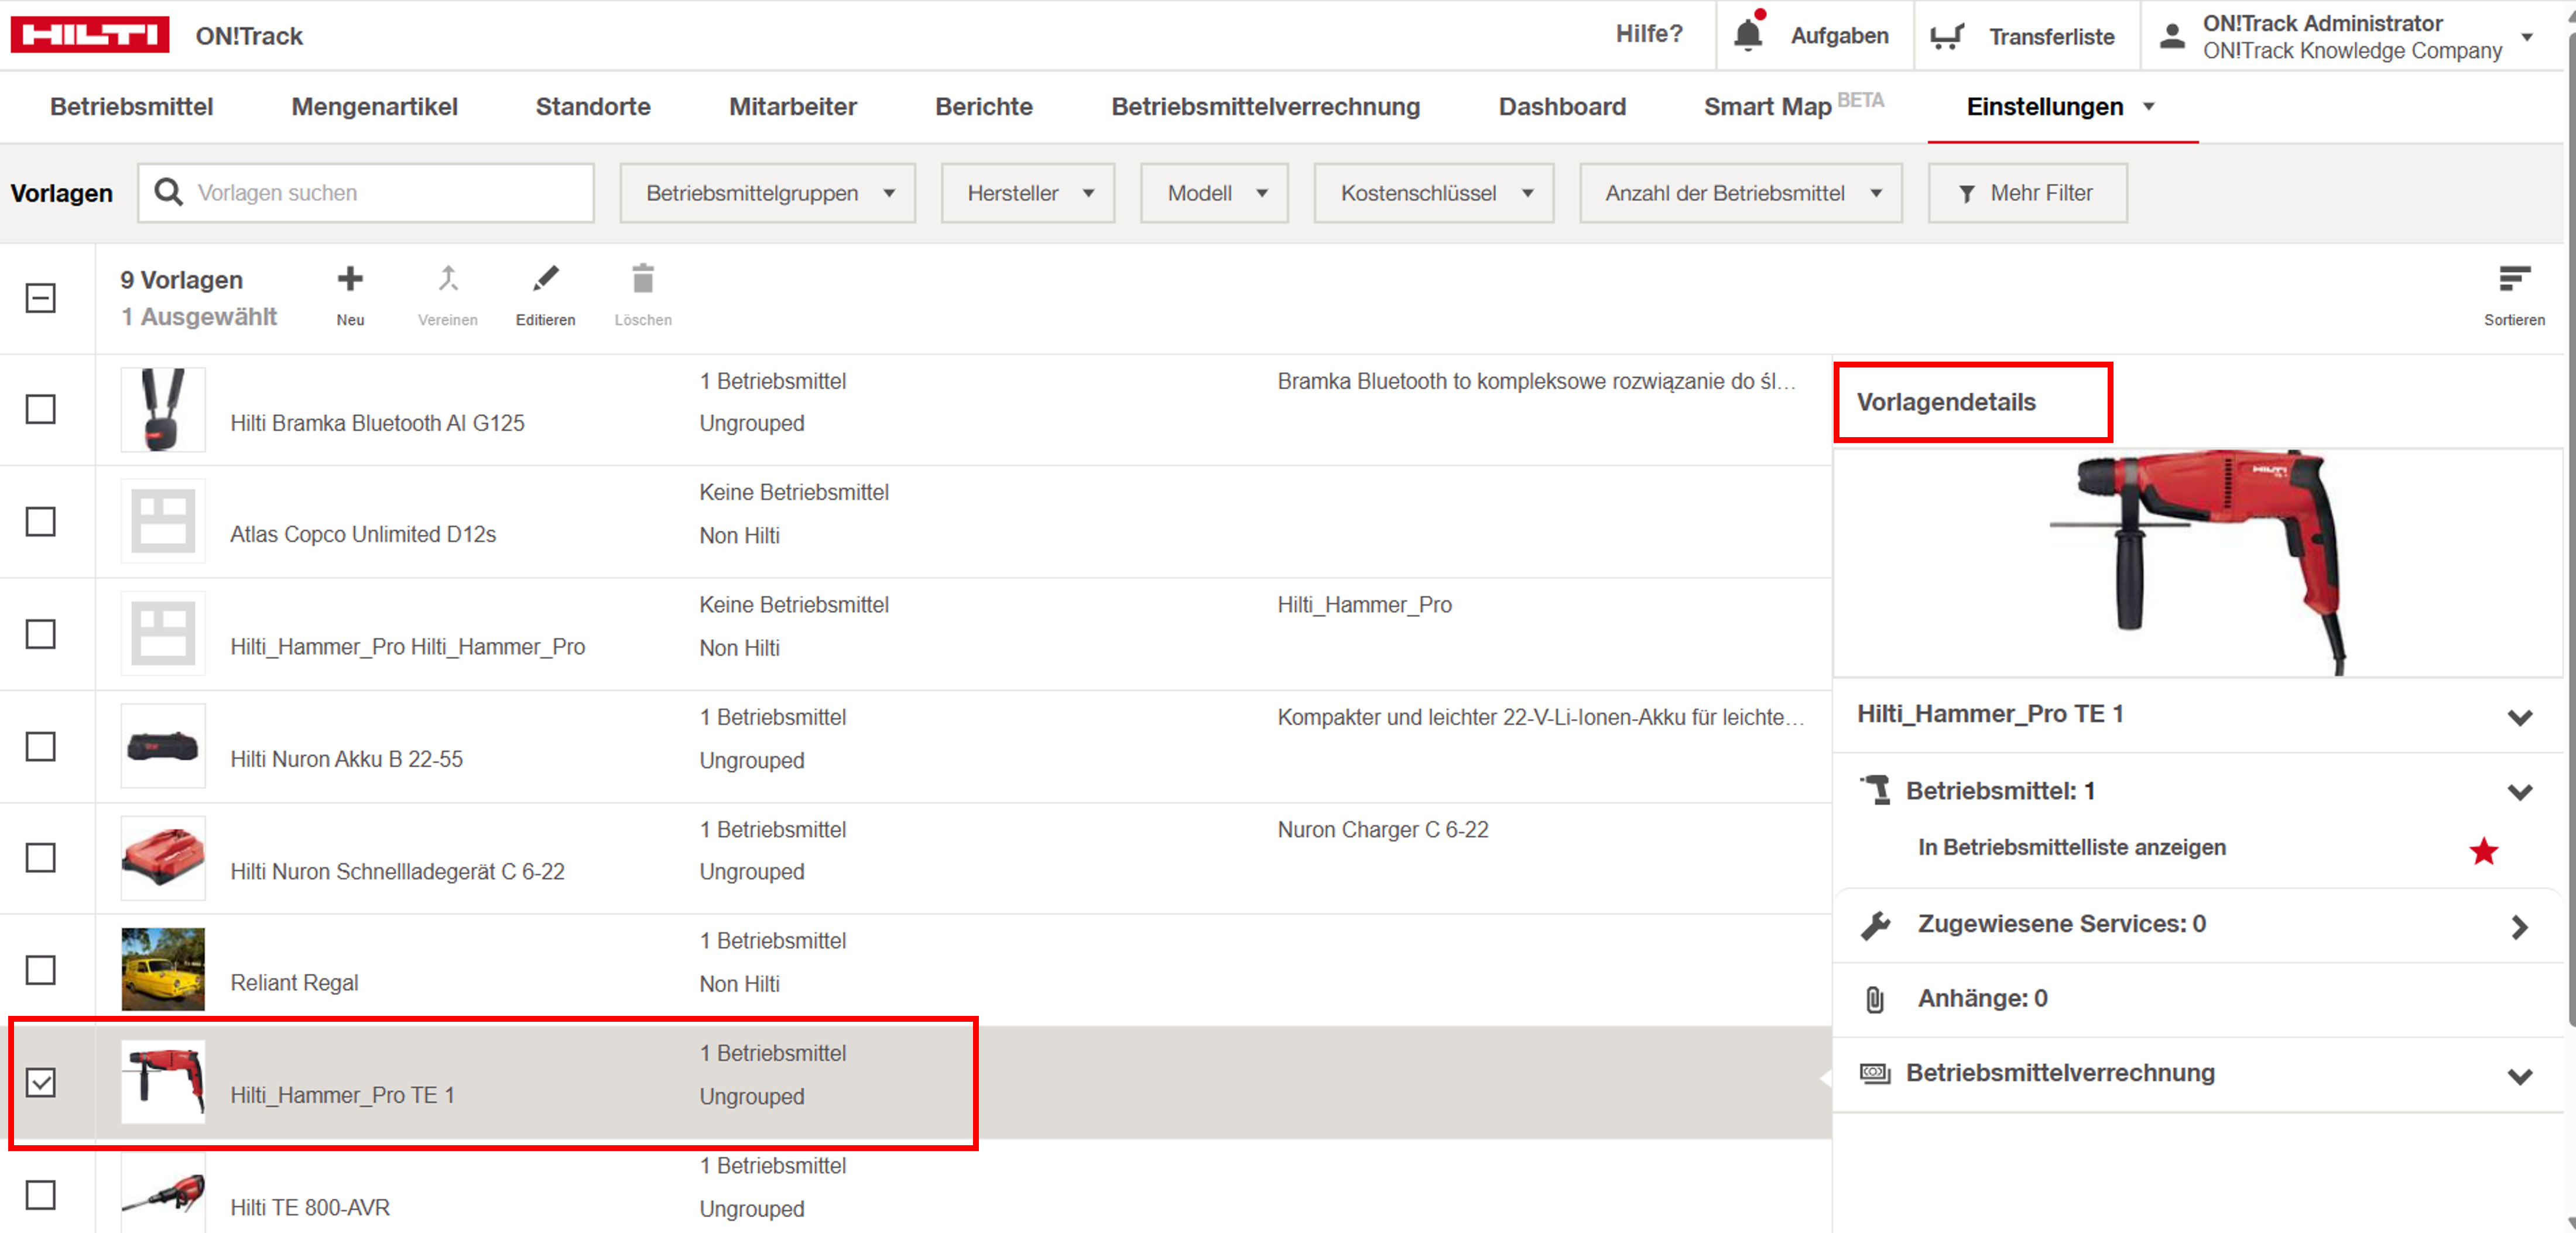2576x1233 pixels.
Task: Open the Anzahl der Betriebsmittel dropdown
Action: click(x=1741, y=193)
